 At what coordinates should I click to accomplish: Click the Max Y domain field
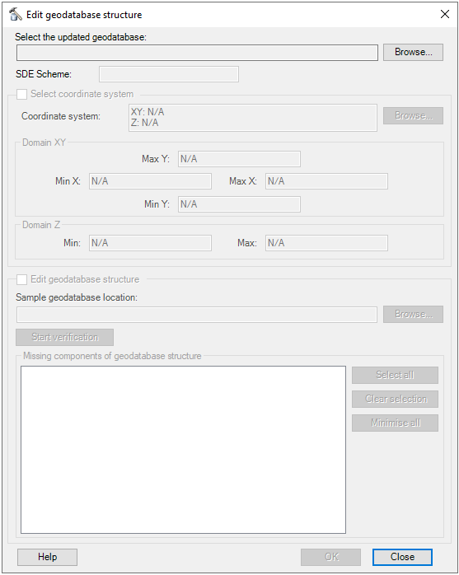pos(239,159)
